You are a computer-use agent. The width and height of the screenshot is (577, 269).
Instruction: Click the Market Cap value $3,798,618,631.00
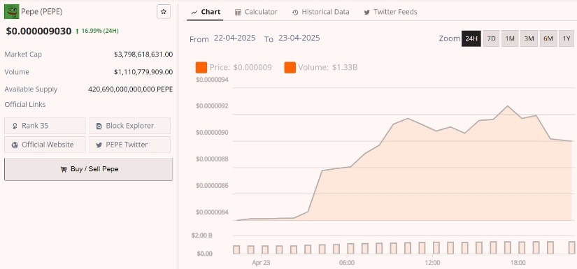143,54
